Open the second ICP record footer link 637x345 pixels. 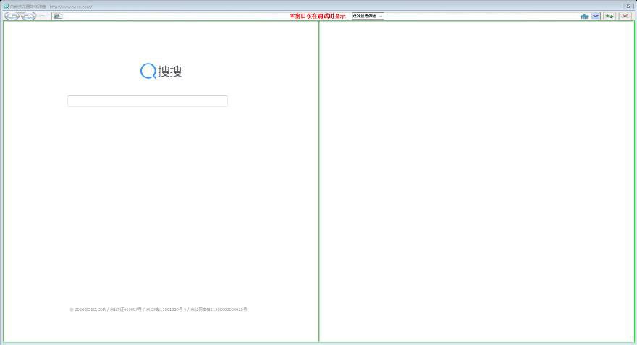click(166, 310)
